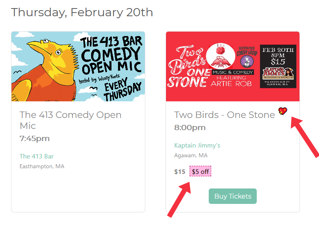Click the Thursday, February 20th heading
Image resolution: width=319 pixels, height=227 pixels.
point(82,13)
